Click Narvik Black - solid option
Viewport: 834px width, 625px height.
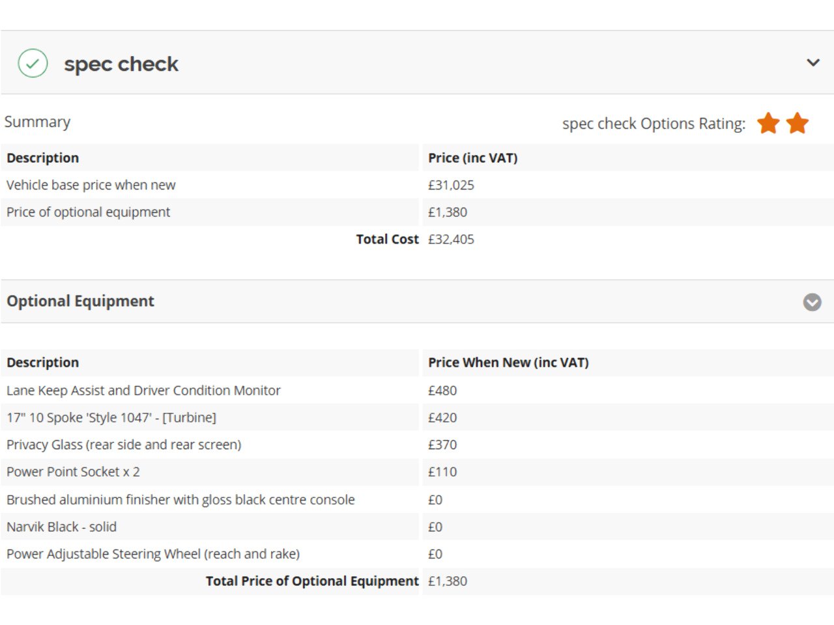click(x=61, y=527)
